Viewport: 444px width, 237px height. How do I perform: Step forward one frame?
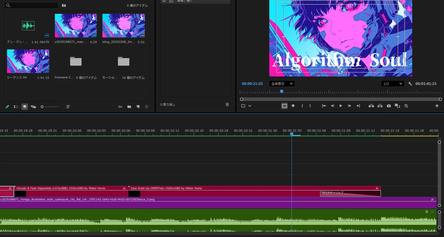point(349,106)
